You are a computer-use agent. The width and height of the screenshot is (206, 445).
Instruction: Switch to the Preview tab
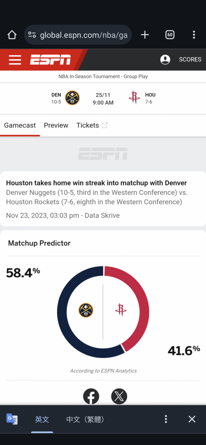click(x=56, y=125)
